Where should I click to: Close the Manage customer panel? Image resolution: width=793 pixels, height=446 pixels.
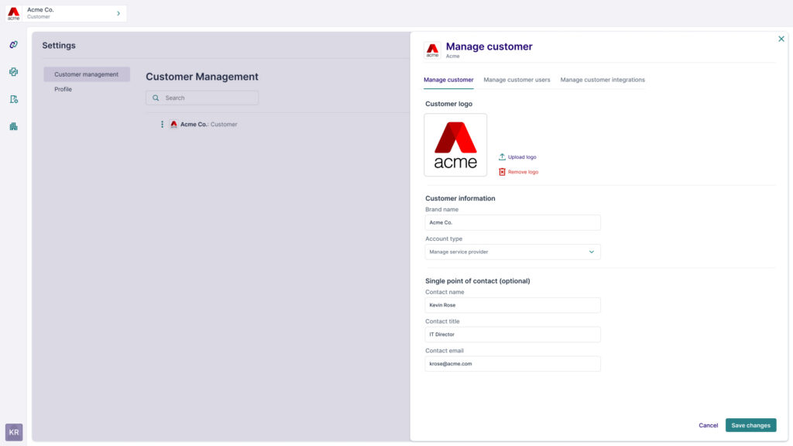point(781,39)
